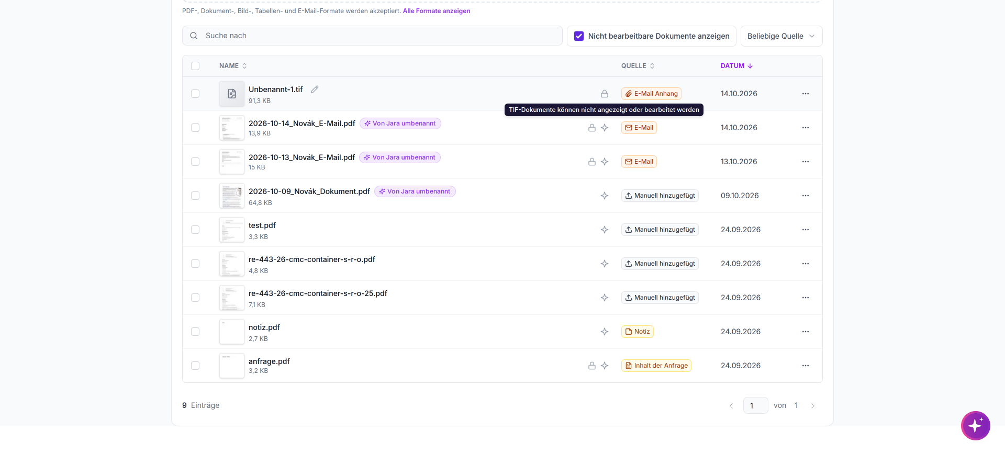1005x455 pixels.
Task: Open the AI assistant floating sparkle button
Action: pos(975,426)
